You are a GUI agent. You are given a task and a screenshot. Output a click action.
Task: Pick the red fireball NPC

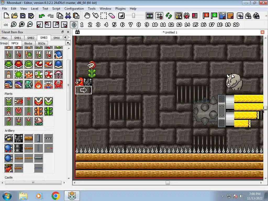coord(38,84)
